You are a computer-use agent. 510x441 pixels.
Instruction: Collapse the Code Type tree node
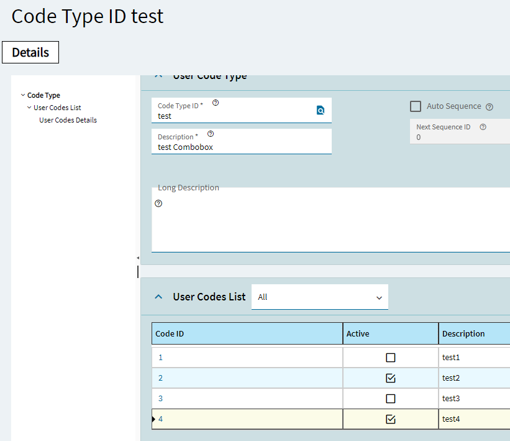click(x=23, y=95)
